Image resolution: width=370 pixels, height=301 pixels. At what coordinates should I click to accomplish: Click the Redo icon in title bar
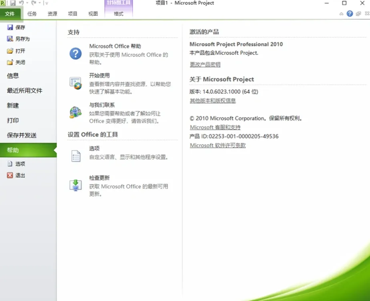click(34, 3)
